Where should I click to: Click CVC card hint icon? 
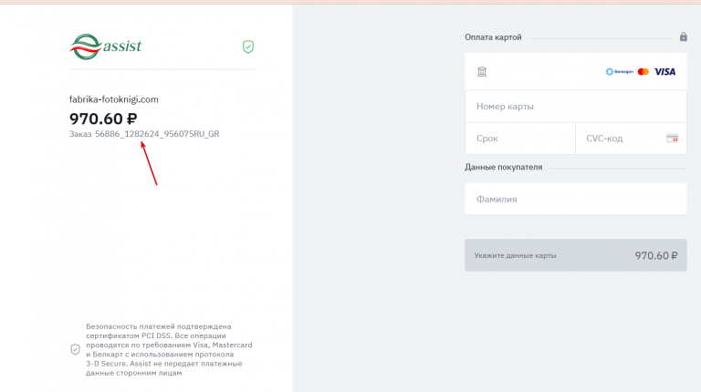(x=672, y=139)
